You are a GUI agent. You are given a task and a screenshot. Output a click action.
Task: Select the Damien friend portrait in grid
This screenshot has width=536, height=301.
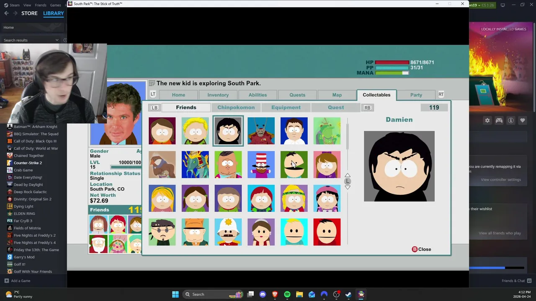[228, 131]
